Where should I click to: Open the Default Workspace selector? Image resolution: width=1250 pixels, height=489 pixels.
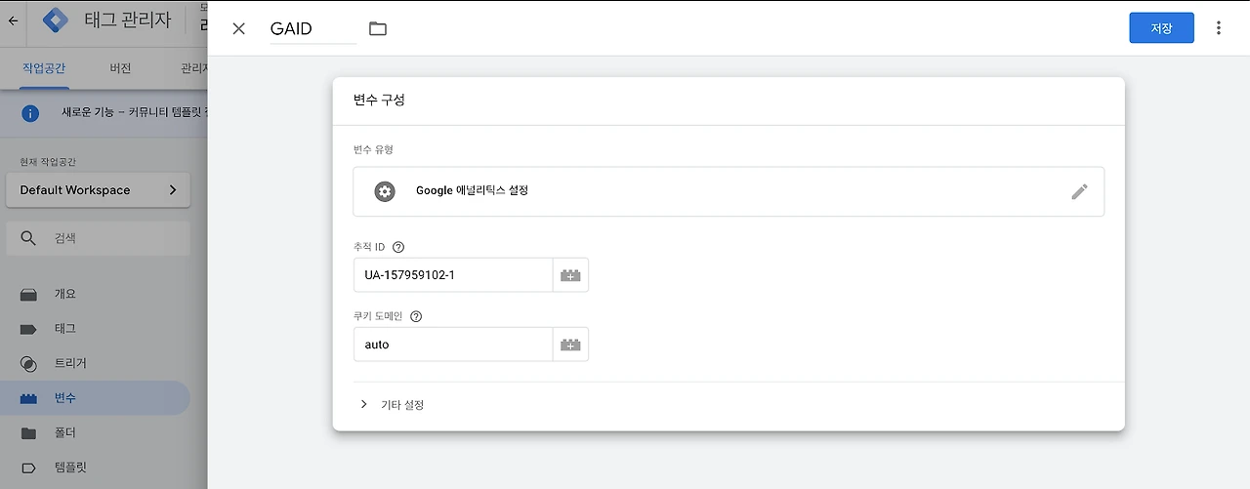[x=98, y=190]
